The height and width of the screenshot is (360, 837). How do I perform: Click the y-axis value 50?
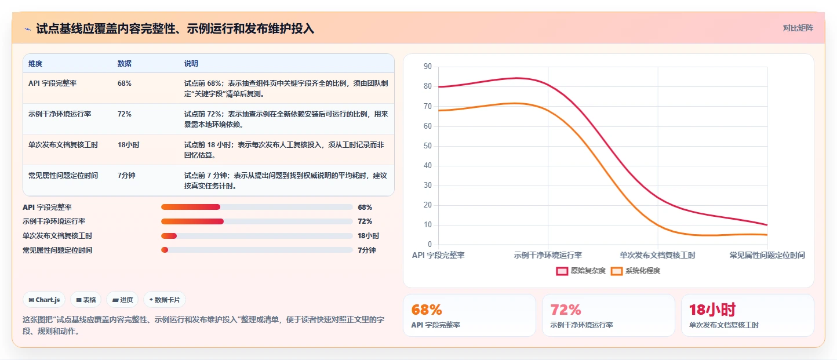pyautogui.click(x=428, y=146)
